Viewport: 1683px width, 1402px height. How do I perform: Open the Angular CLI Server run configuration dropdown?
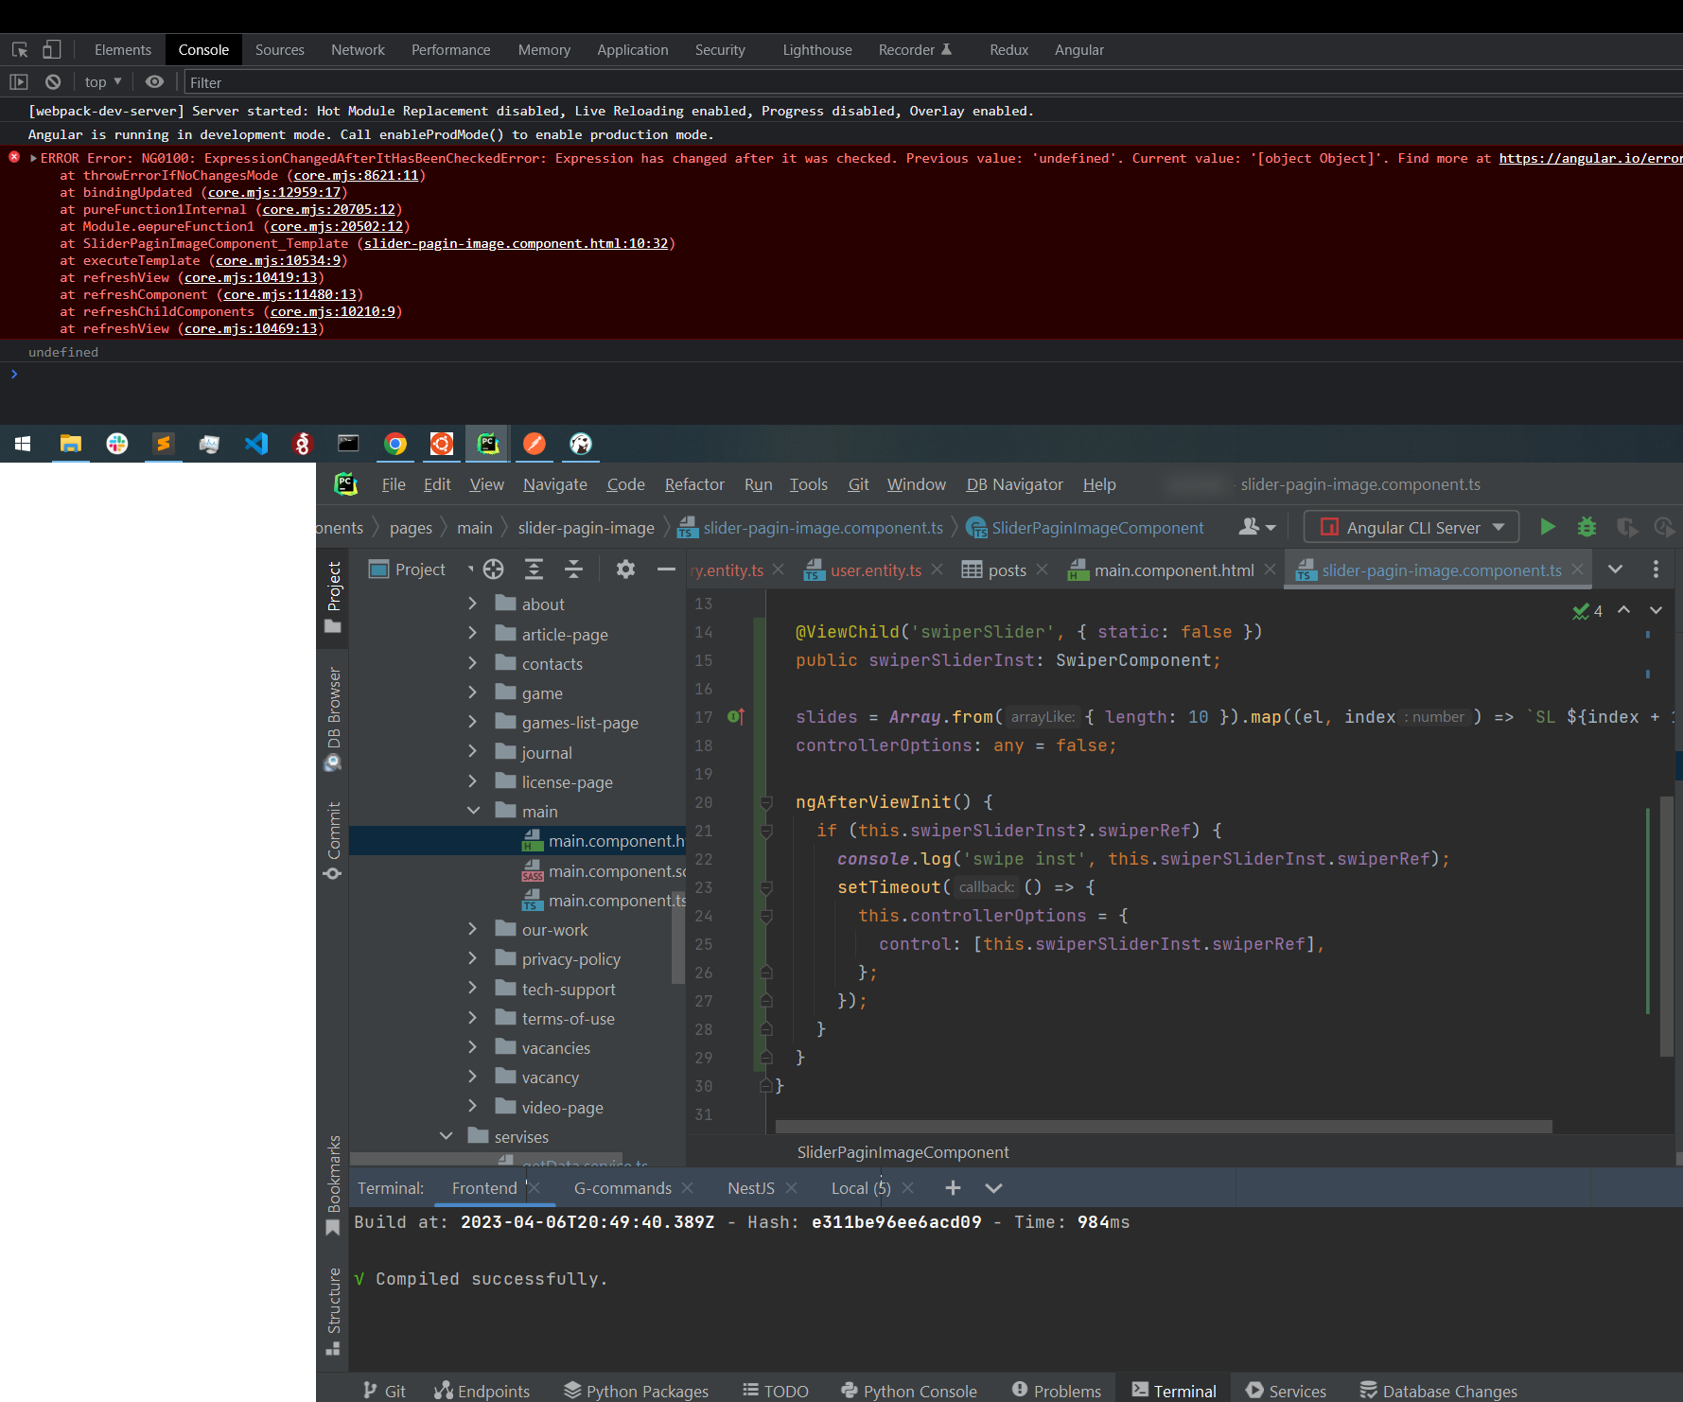click(x=1411, y=527)
